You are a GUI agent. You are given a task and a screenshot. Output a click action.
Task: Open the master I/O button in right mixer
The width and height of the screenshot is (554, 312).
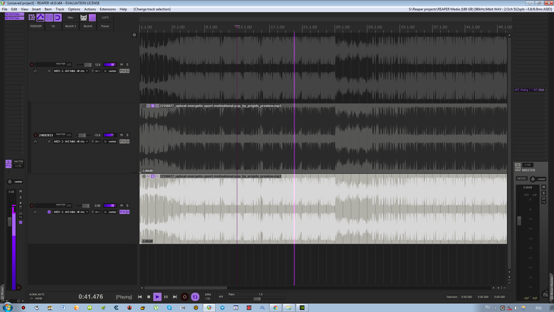[528, 165]
